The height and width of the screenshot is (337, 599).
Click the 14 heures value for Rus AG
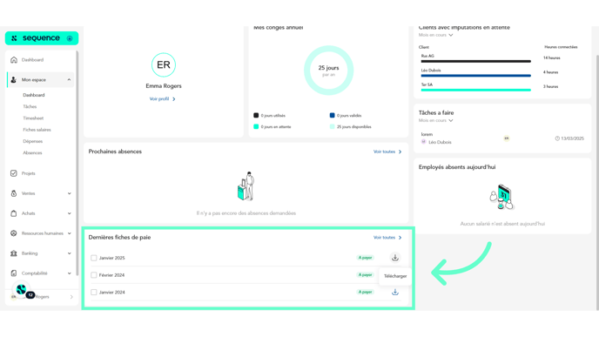click(552, 58)
